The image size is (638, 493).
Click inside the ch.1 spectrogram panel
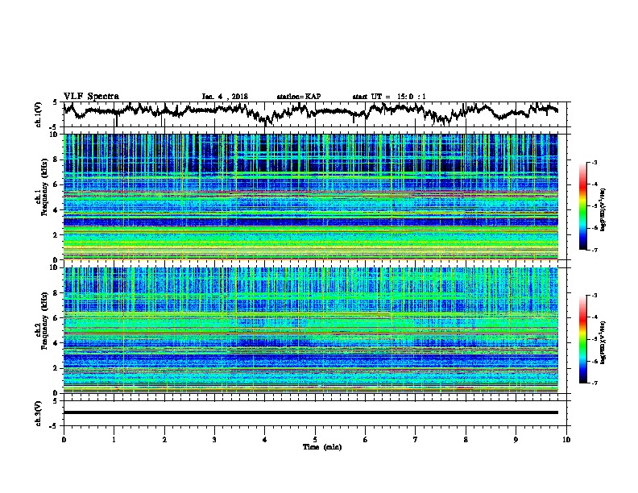point(311,197)
